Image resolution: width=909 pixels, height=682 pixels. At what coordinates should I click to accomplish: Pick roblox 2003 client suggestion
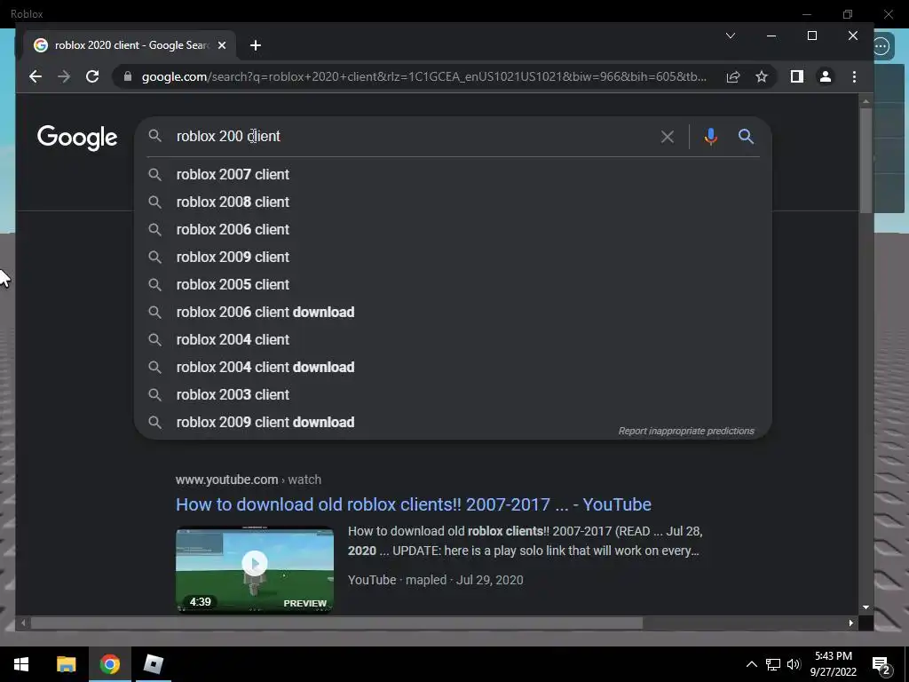click(452, 395)
